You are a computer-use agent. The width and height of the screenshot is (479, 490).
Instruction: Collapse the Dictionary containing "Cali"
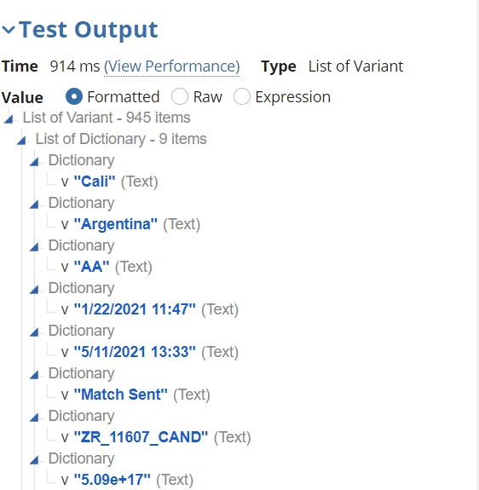point(34,161)
